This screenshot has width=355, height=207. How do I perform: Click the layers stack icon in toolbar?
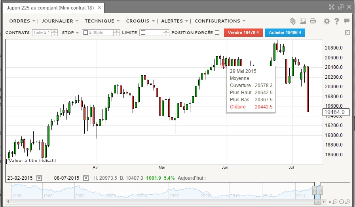click(x=293, y=21)
